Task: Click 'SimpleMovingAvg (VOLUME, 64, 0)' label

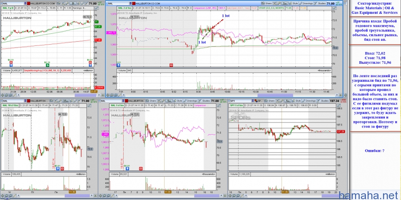Action: 41,70
